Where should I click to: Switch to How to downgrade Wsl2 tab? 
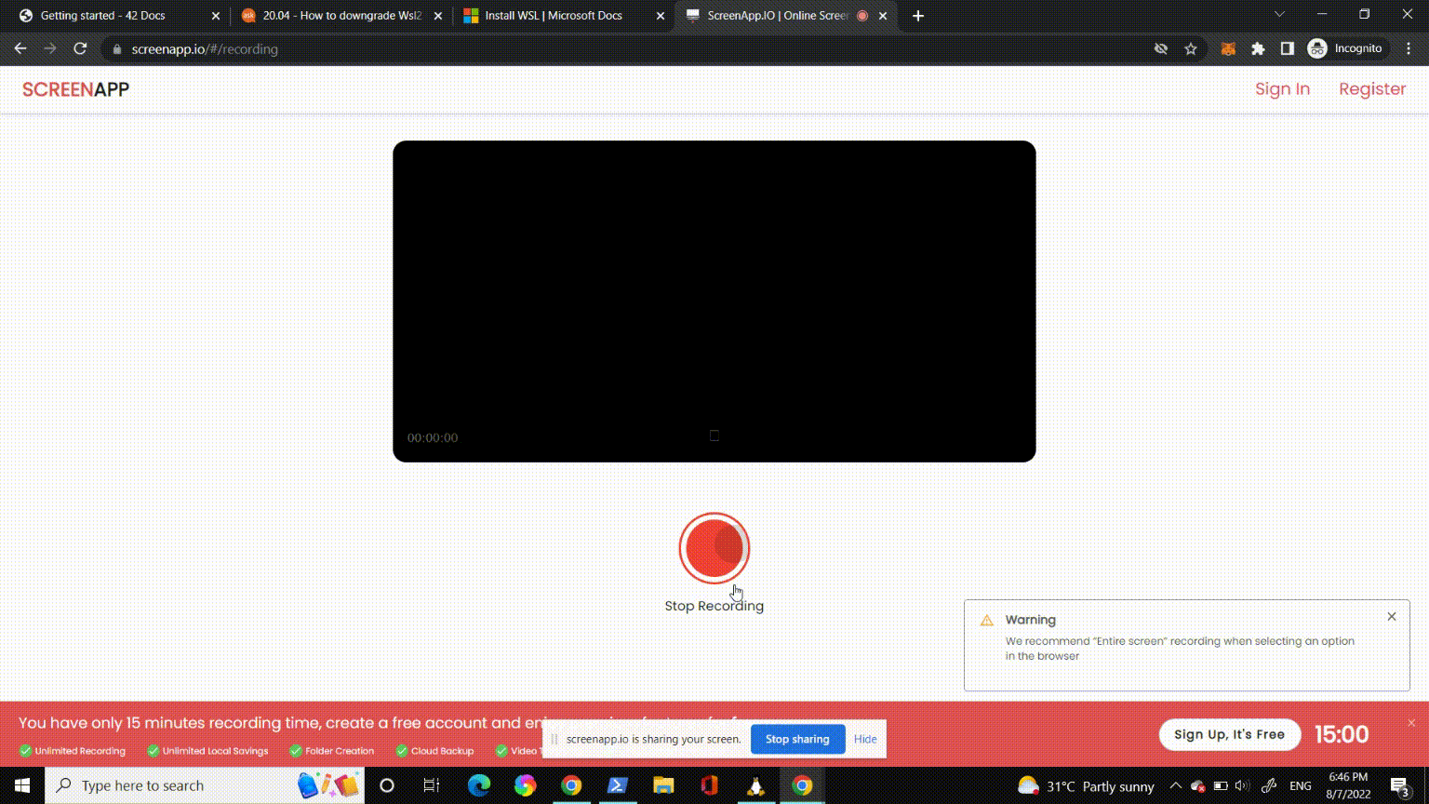pyautogui.click(x=342, y=16)
